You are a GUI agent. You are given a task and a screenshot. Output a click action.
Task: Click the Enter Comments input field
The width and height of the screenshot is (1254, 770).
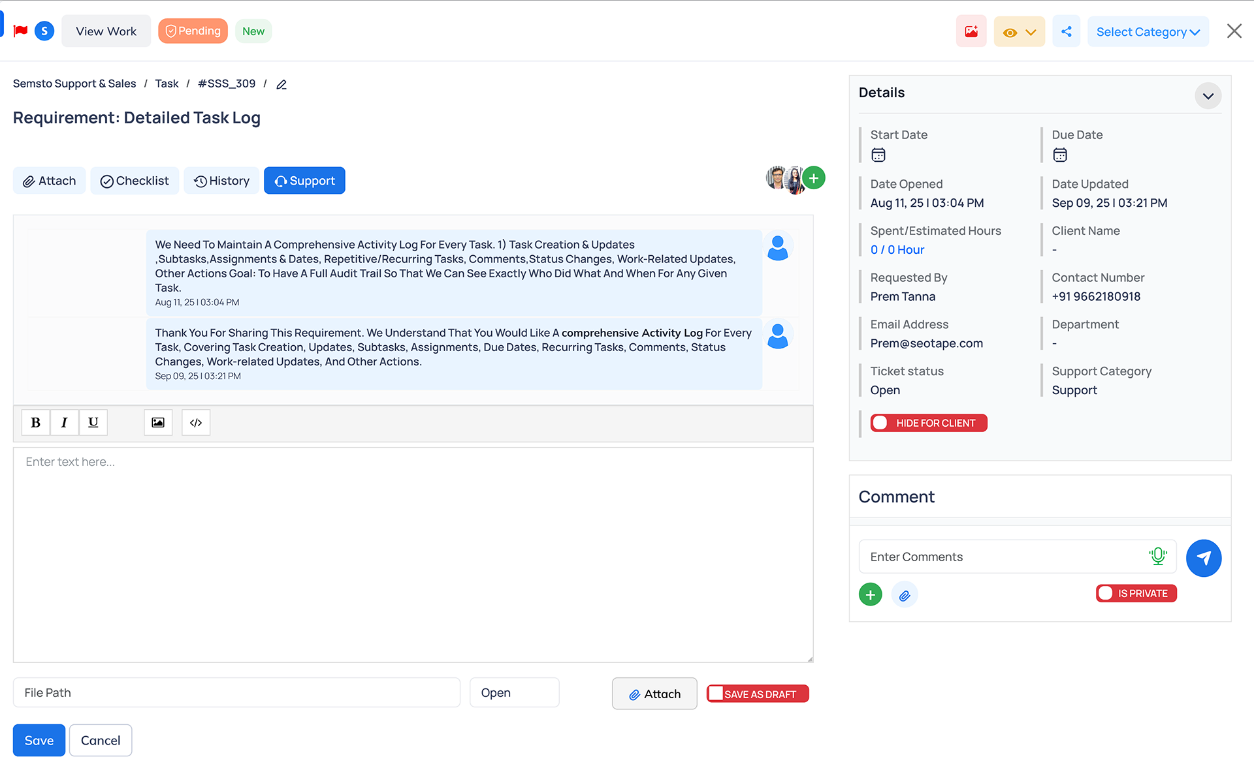click(1003, 557)
